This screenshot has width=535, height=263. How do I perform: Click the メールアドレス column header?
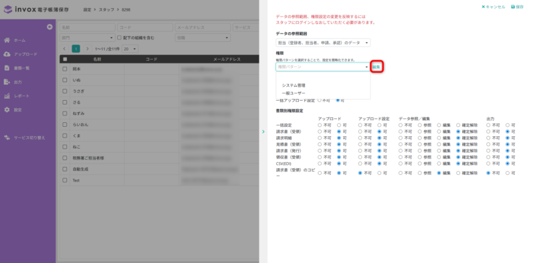pos(227,59)
